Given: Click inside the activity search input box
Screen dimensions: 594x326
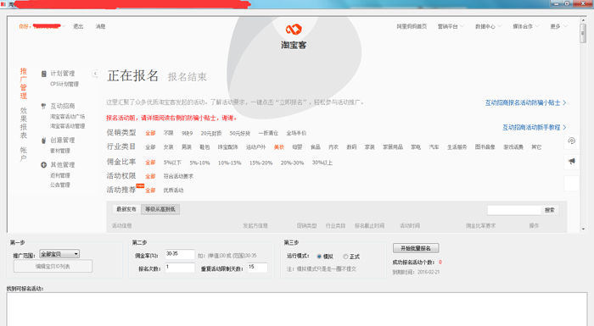Looking at the screenshot, I should coord(514,210).
